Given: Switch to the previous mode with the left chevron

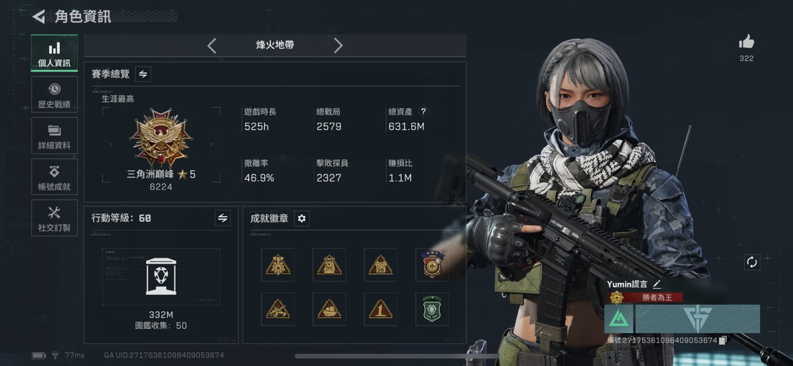Looking at the screenshot, I should tap(212, 45).
